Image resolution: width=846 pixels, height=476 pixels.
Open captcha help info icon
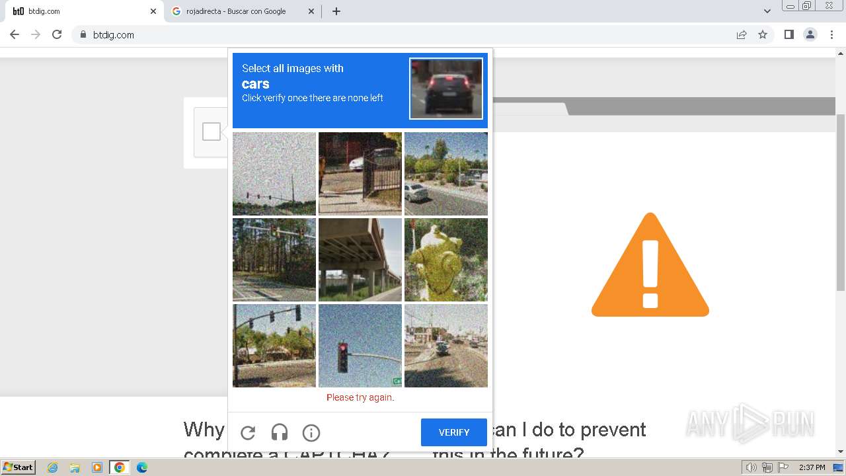(x=311, y=432)
